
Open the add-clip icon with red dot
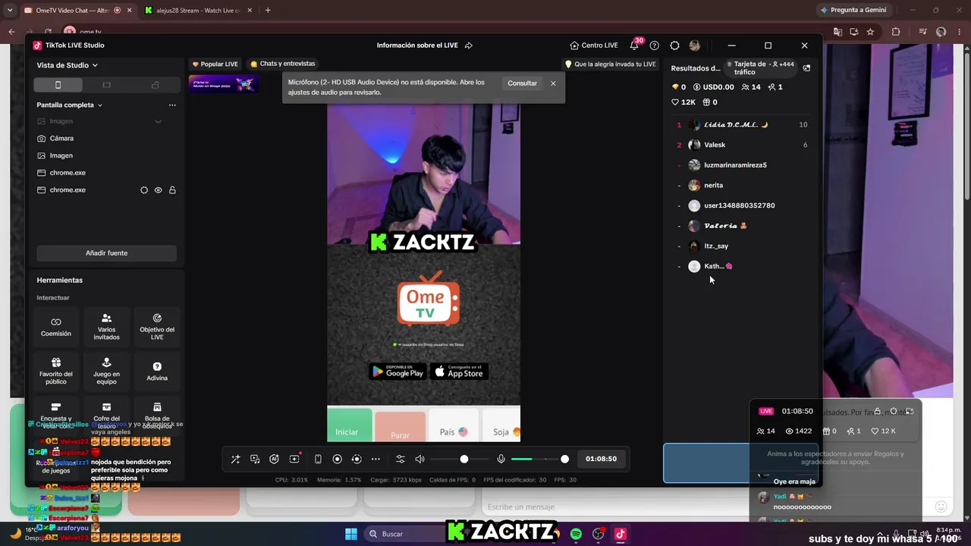coord(294,459)
